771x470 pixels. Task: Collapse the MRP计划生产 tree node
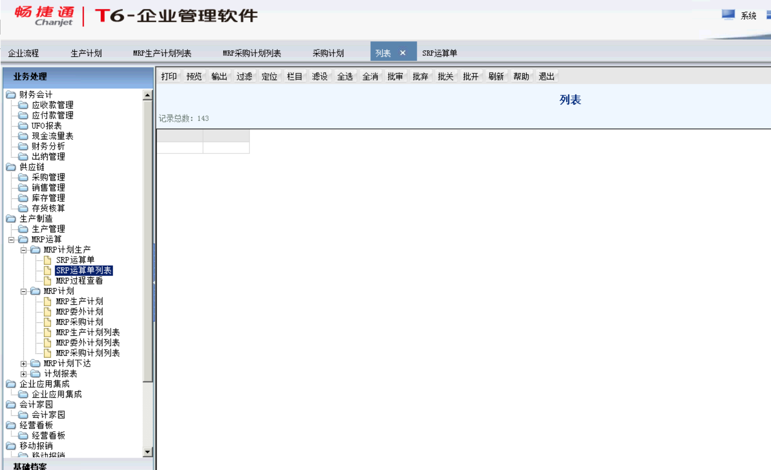click(x=23, y=250)
